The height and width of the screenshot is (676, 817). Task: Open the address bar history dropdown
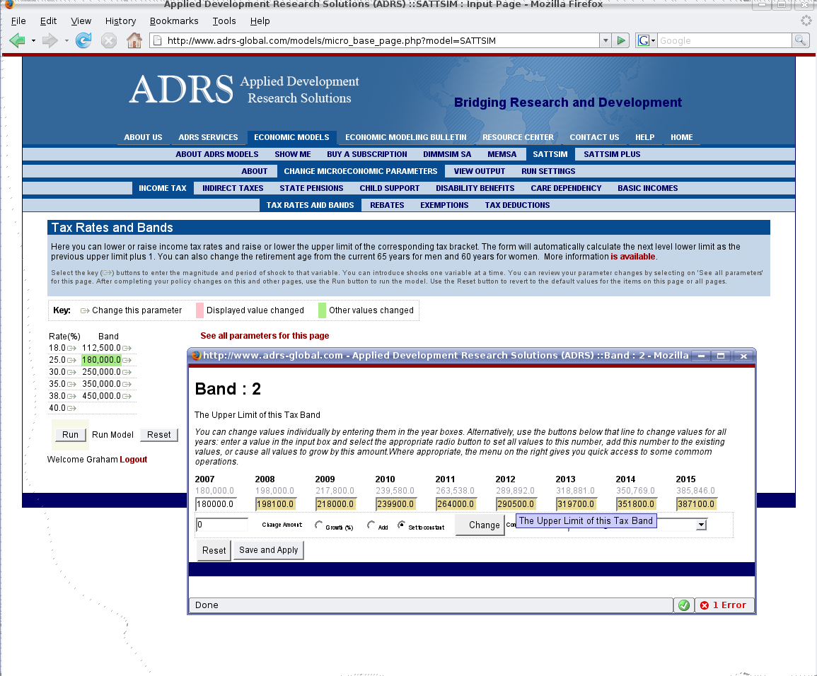[x=605, y=40]
